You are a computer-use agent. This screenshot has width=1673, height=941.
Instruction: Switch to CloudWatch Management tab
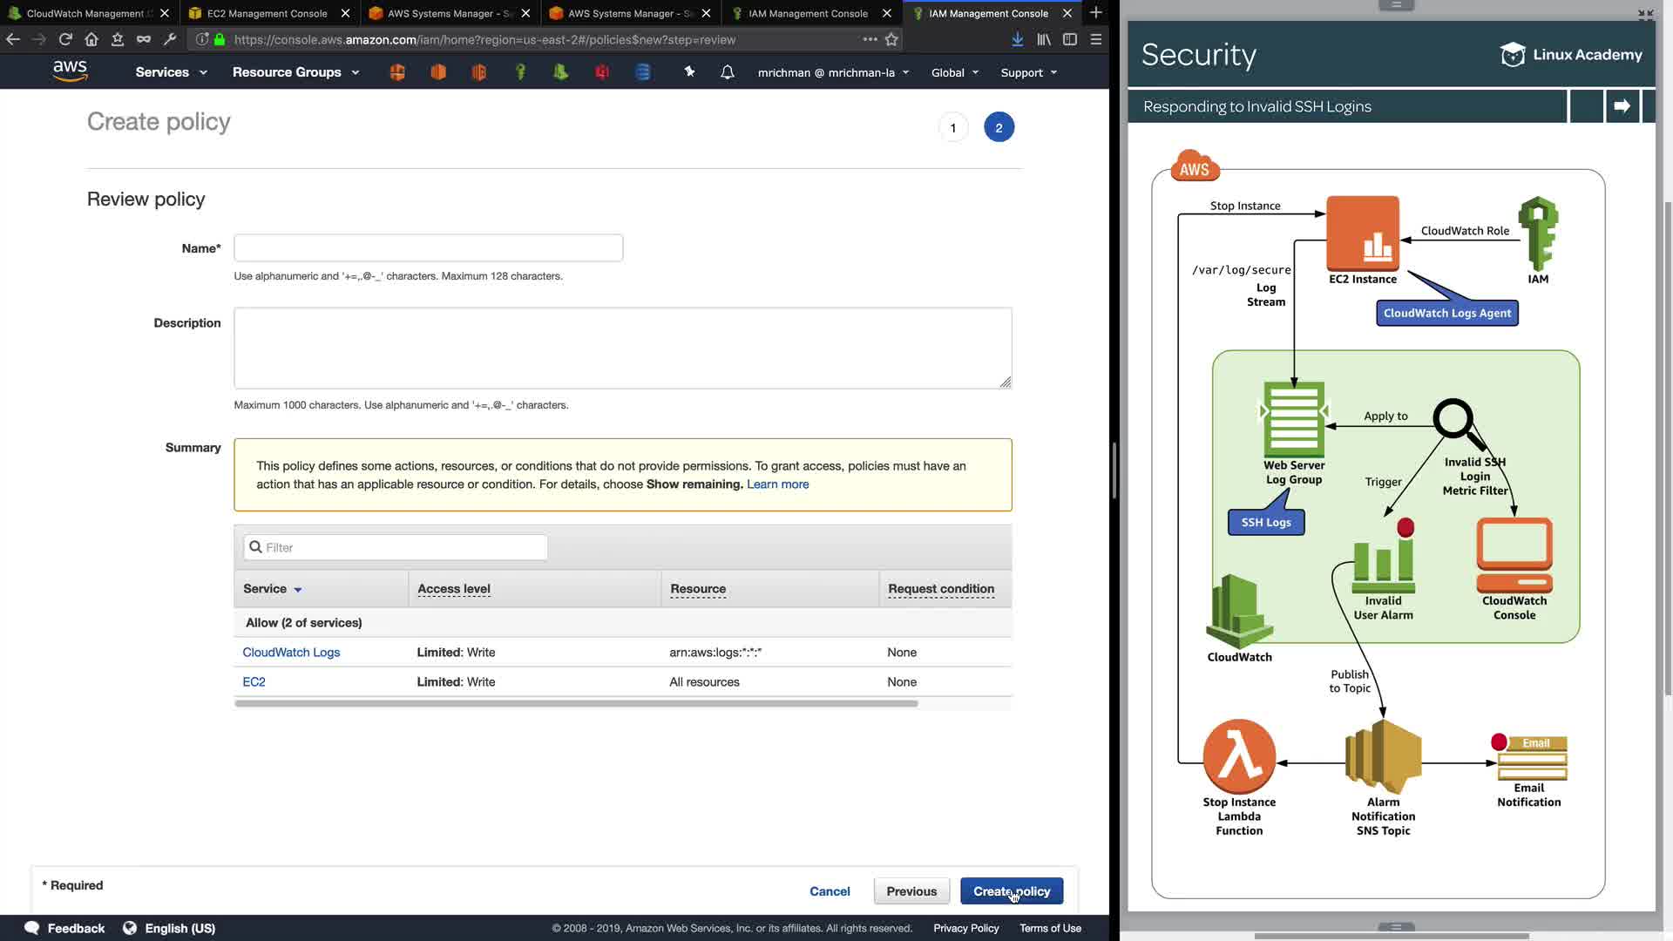85,13
